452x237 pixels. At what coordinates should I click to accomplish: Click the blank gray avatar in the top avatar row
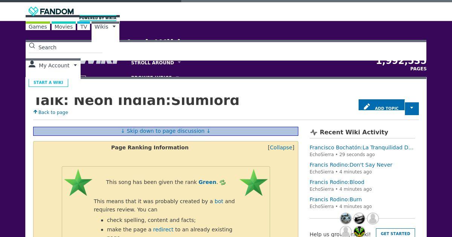[373, 219]
